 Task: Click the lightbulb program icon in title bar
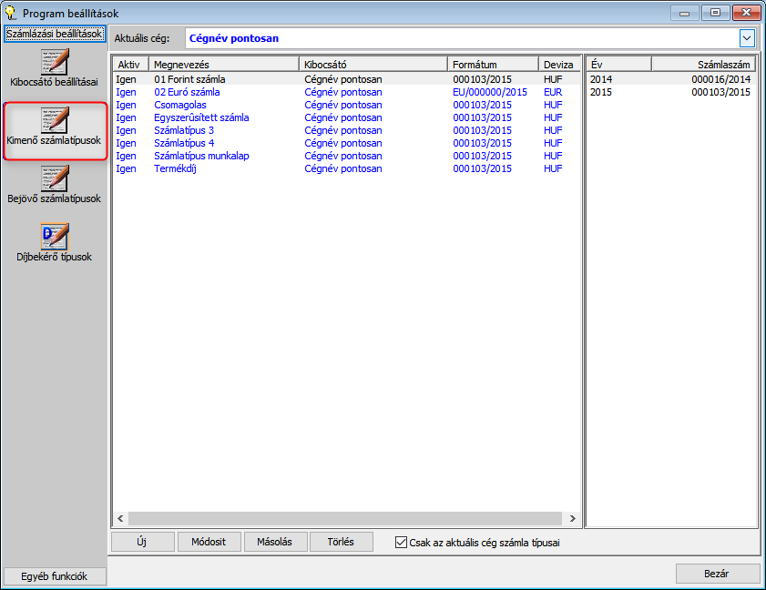[10, 13]
